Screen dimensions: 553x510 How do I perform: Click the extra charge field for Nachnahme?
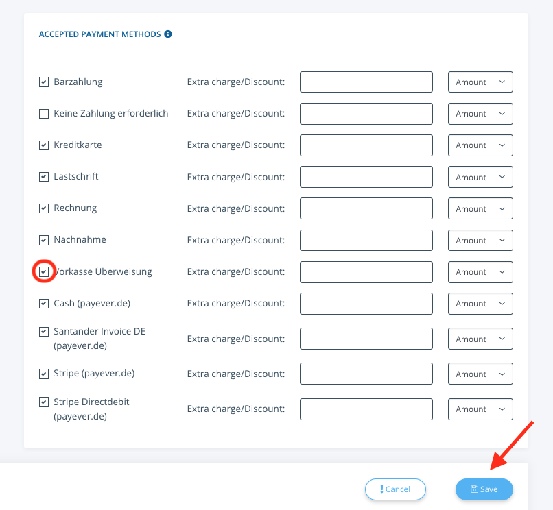(366, 240)
